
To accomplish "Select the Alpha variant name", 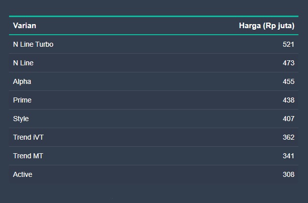I will pyautogui.click(x=22, y=81).
